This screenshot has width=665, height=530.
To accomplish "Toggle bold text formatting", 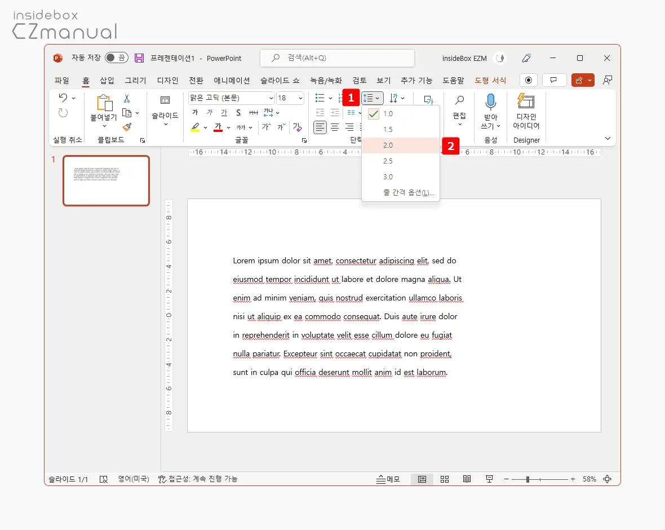I will tap(194, 112).
